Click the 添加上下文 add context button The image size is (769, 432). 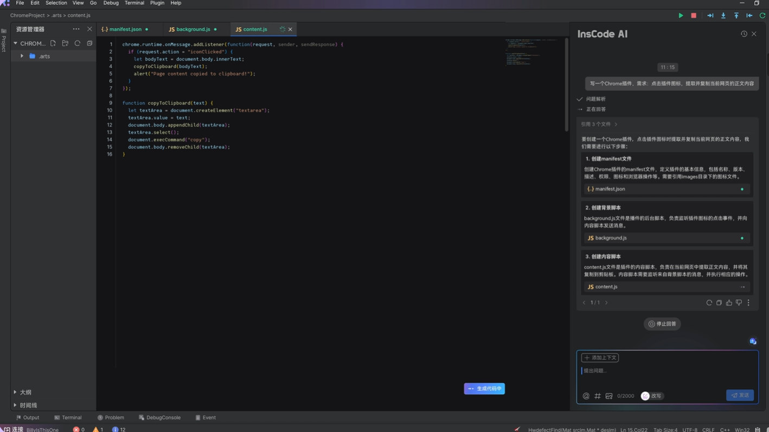pos(600,358)
